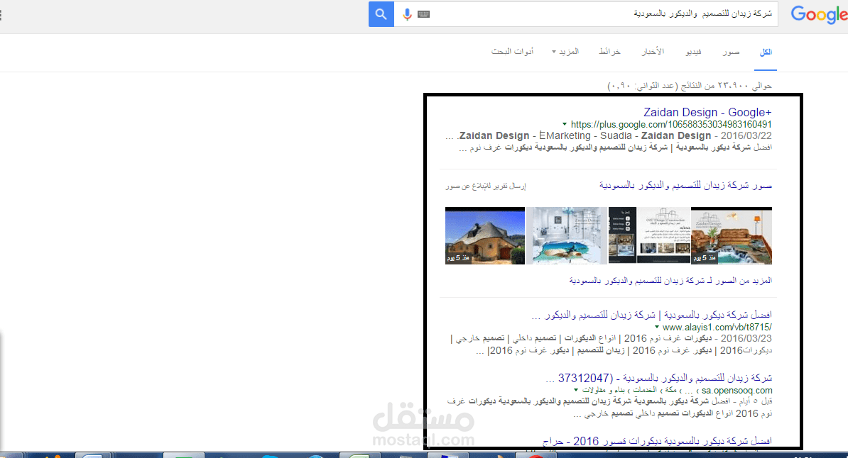The image size is (848, 458).
Task: Open result شركة زيدان للتصميم والديكور (37312047)
Action: pos(658,378)
